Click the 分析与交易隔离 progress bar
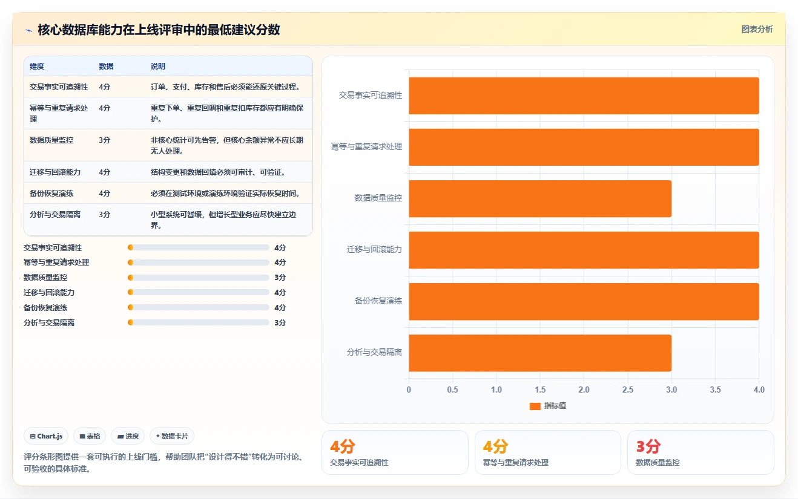 199,323
